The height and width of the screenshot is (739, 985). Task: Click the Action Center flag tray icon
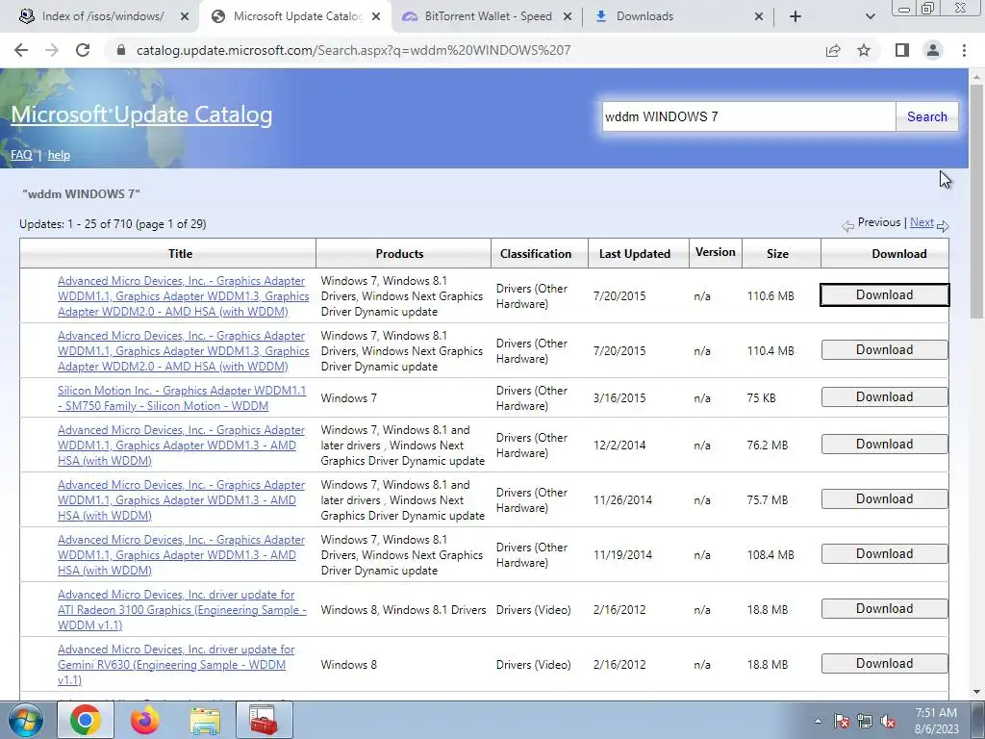842,721
